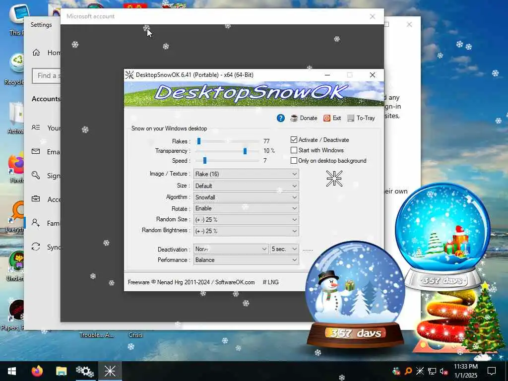Open the 5 sec. deactivation time dropdown
Viewport: 508px width, 381px height.
(284, 249)
